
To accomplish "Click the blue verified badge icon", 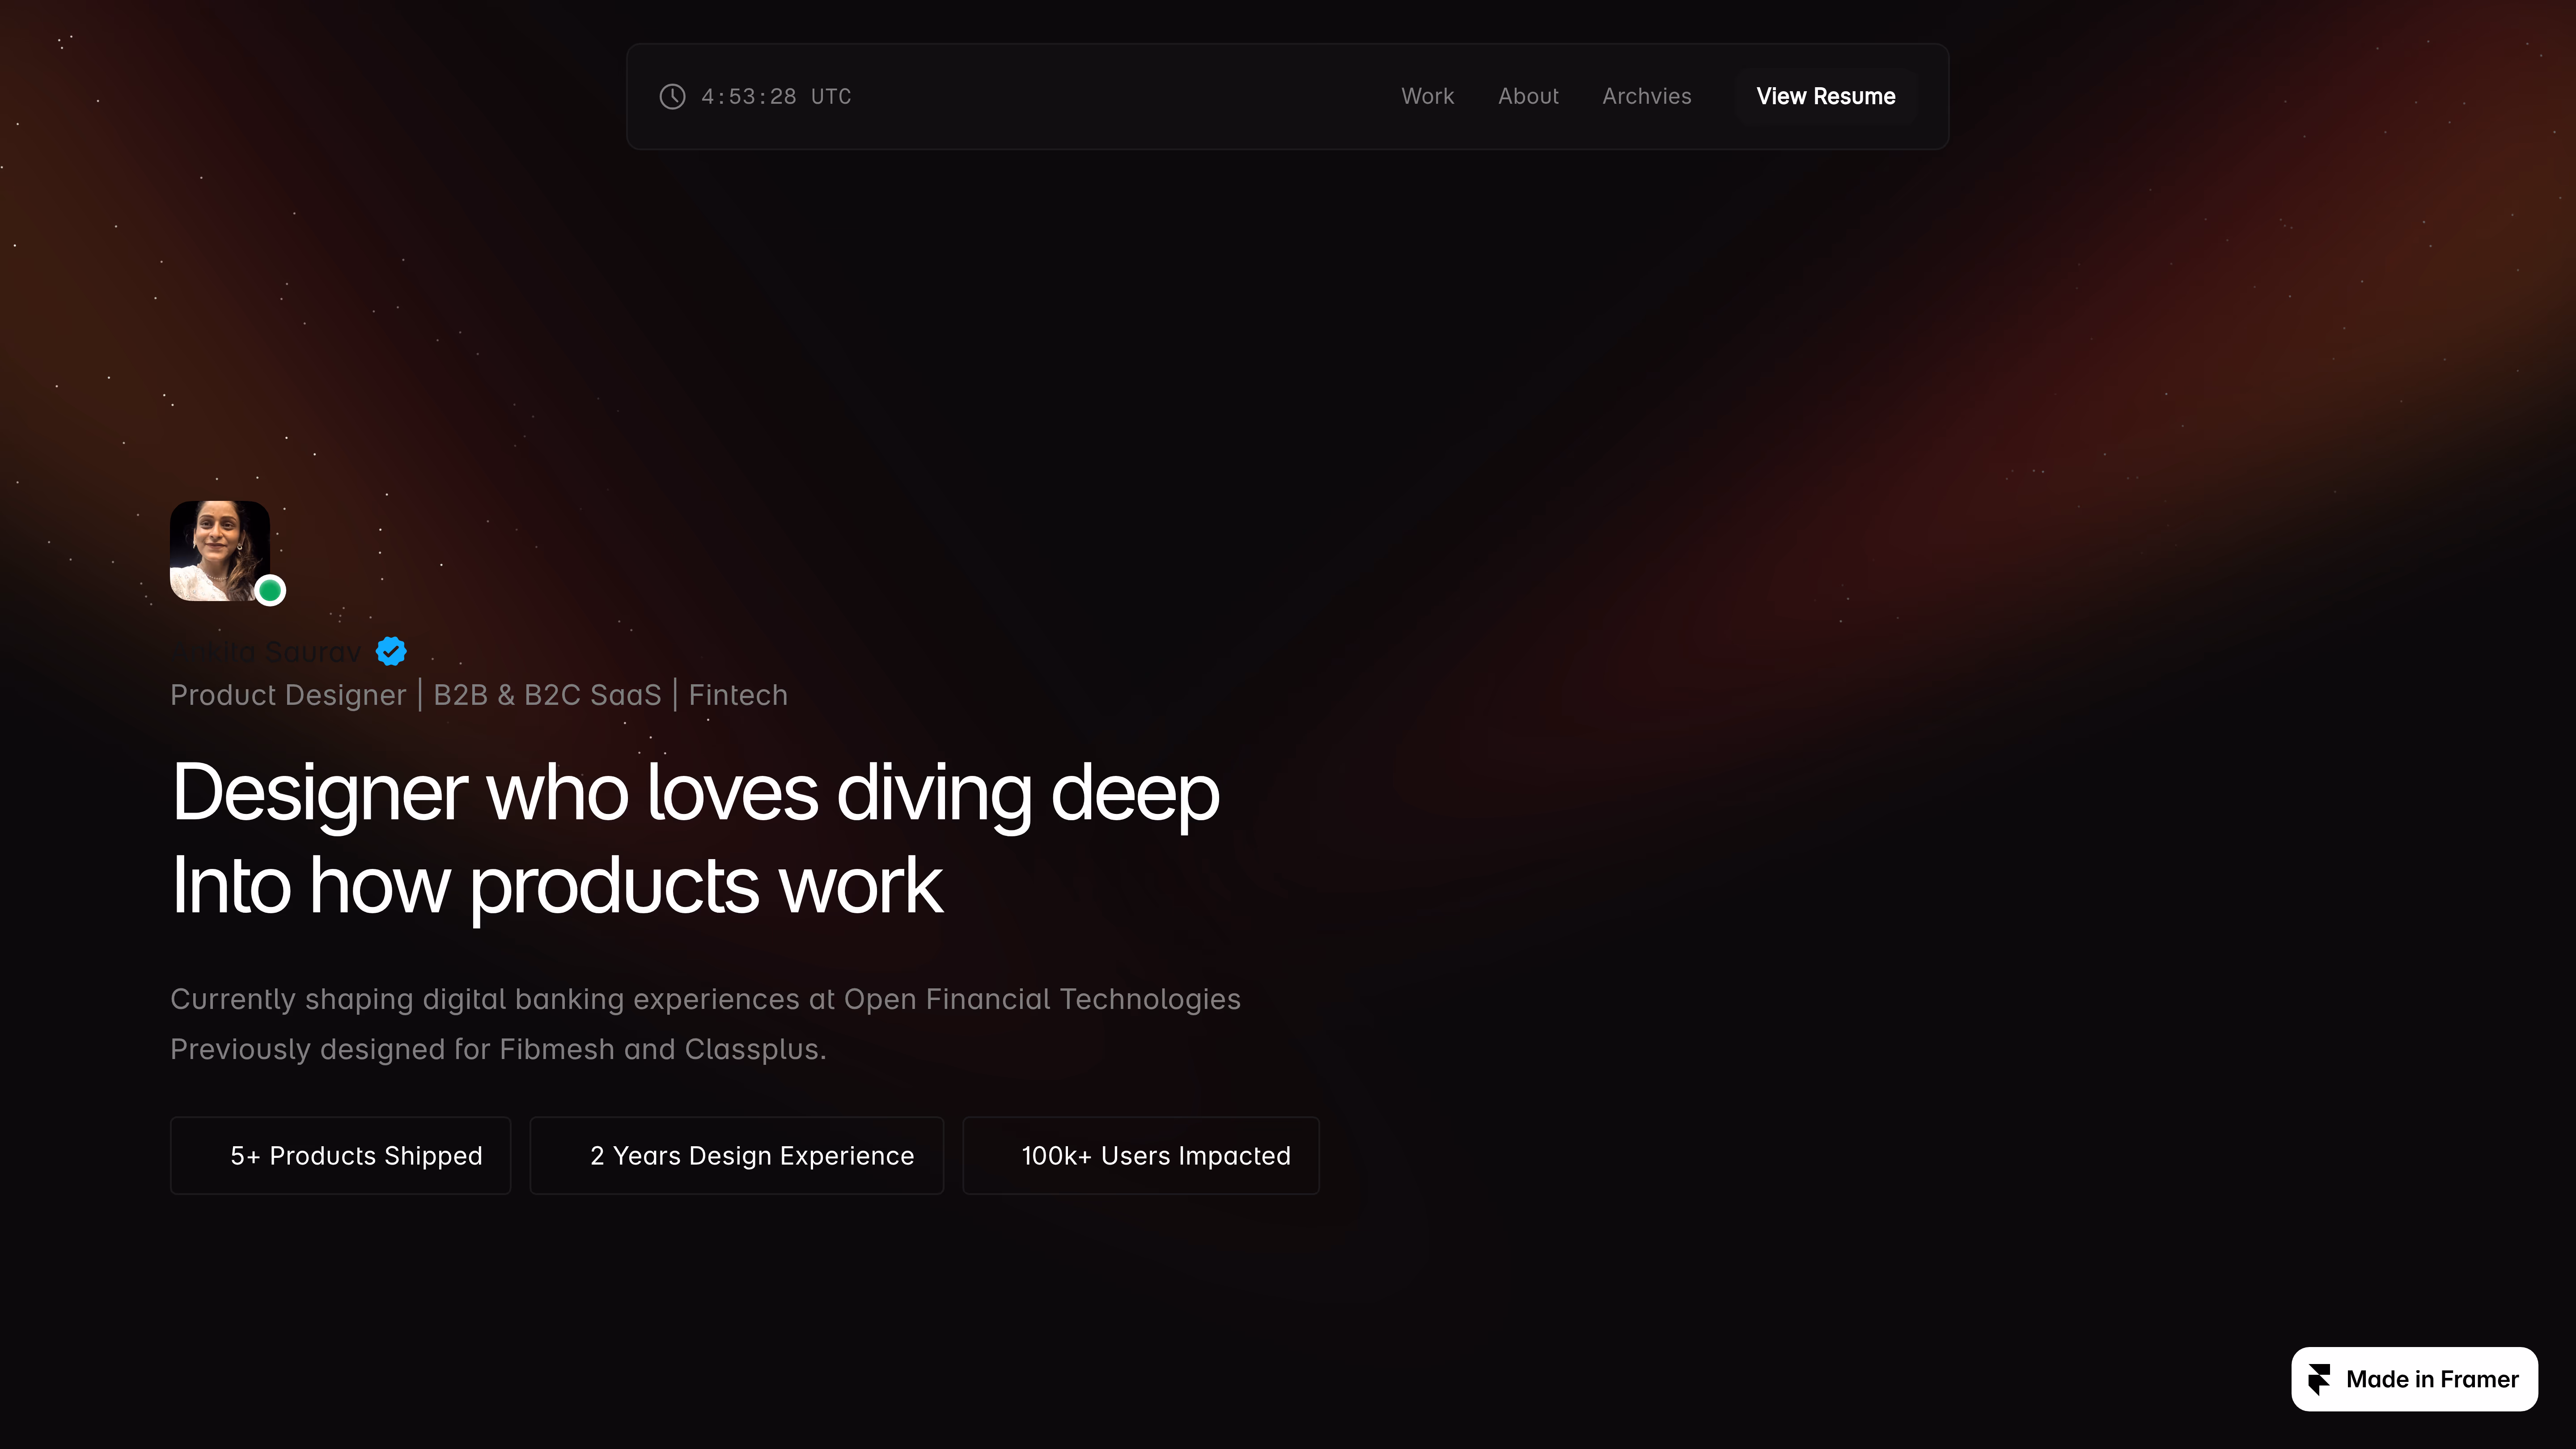I will tap(391, 651).
